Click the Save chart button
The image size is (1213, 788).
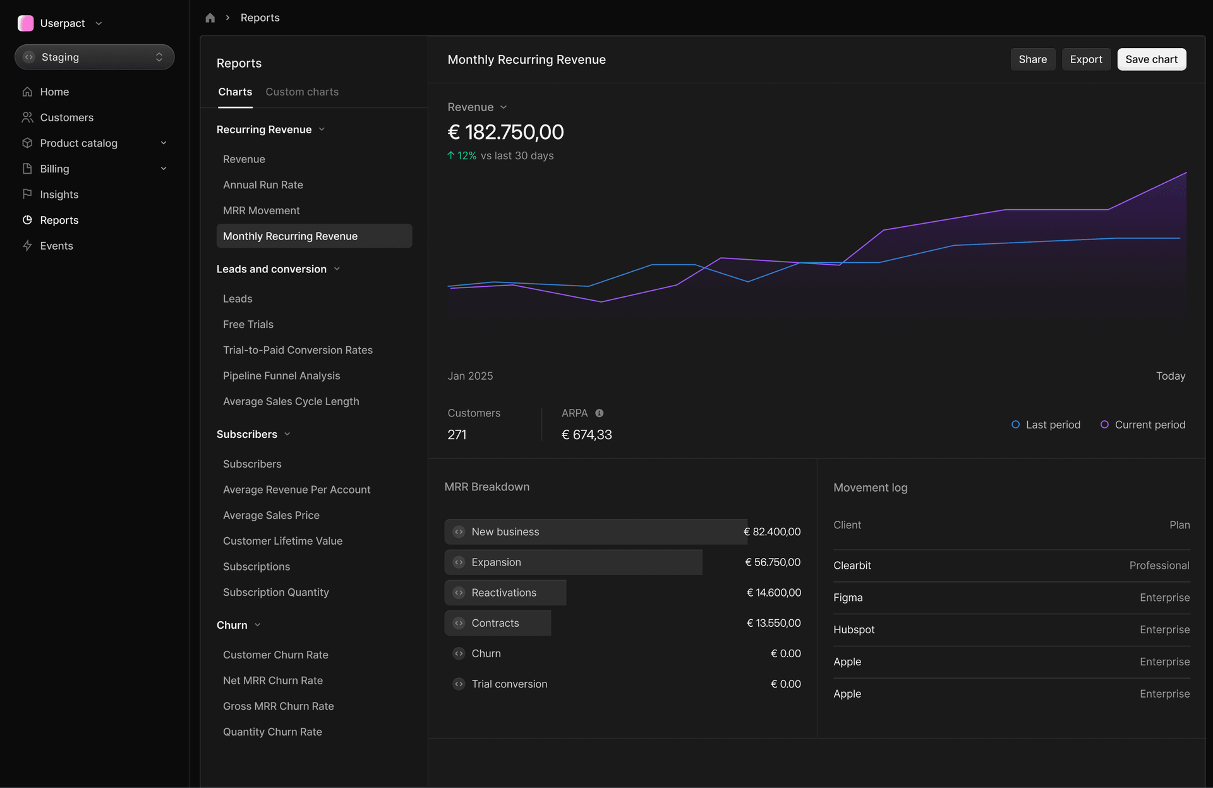(1152, 59)
